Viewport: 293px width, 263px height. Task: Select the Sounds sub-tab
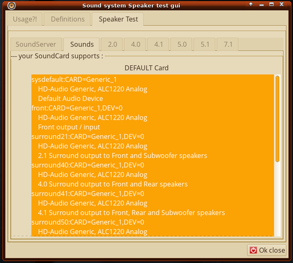click(82, 44)
